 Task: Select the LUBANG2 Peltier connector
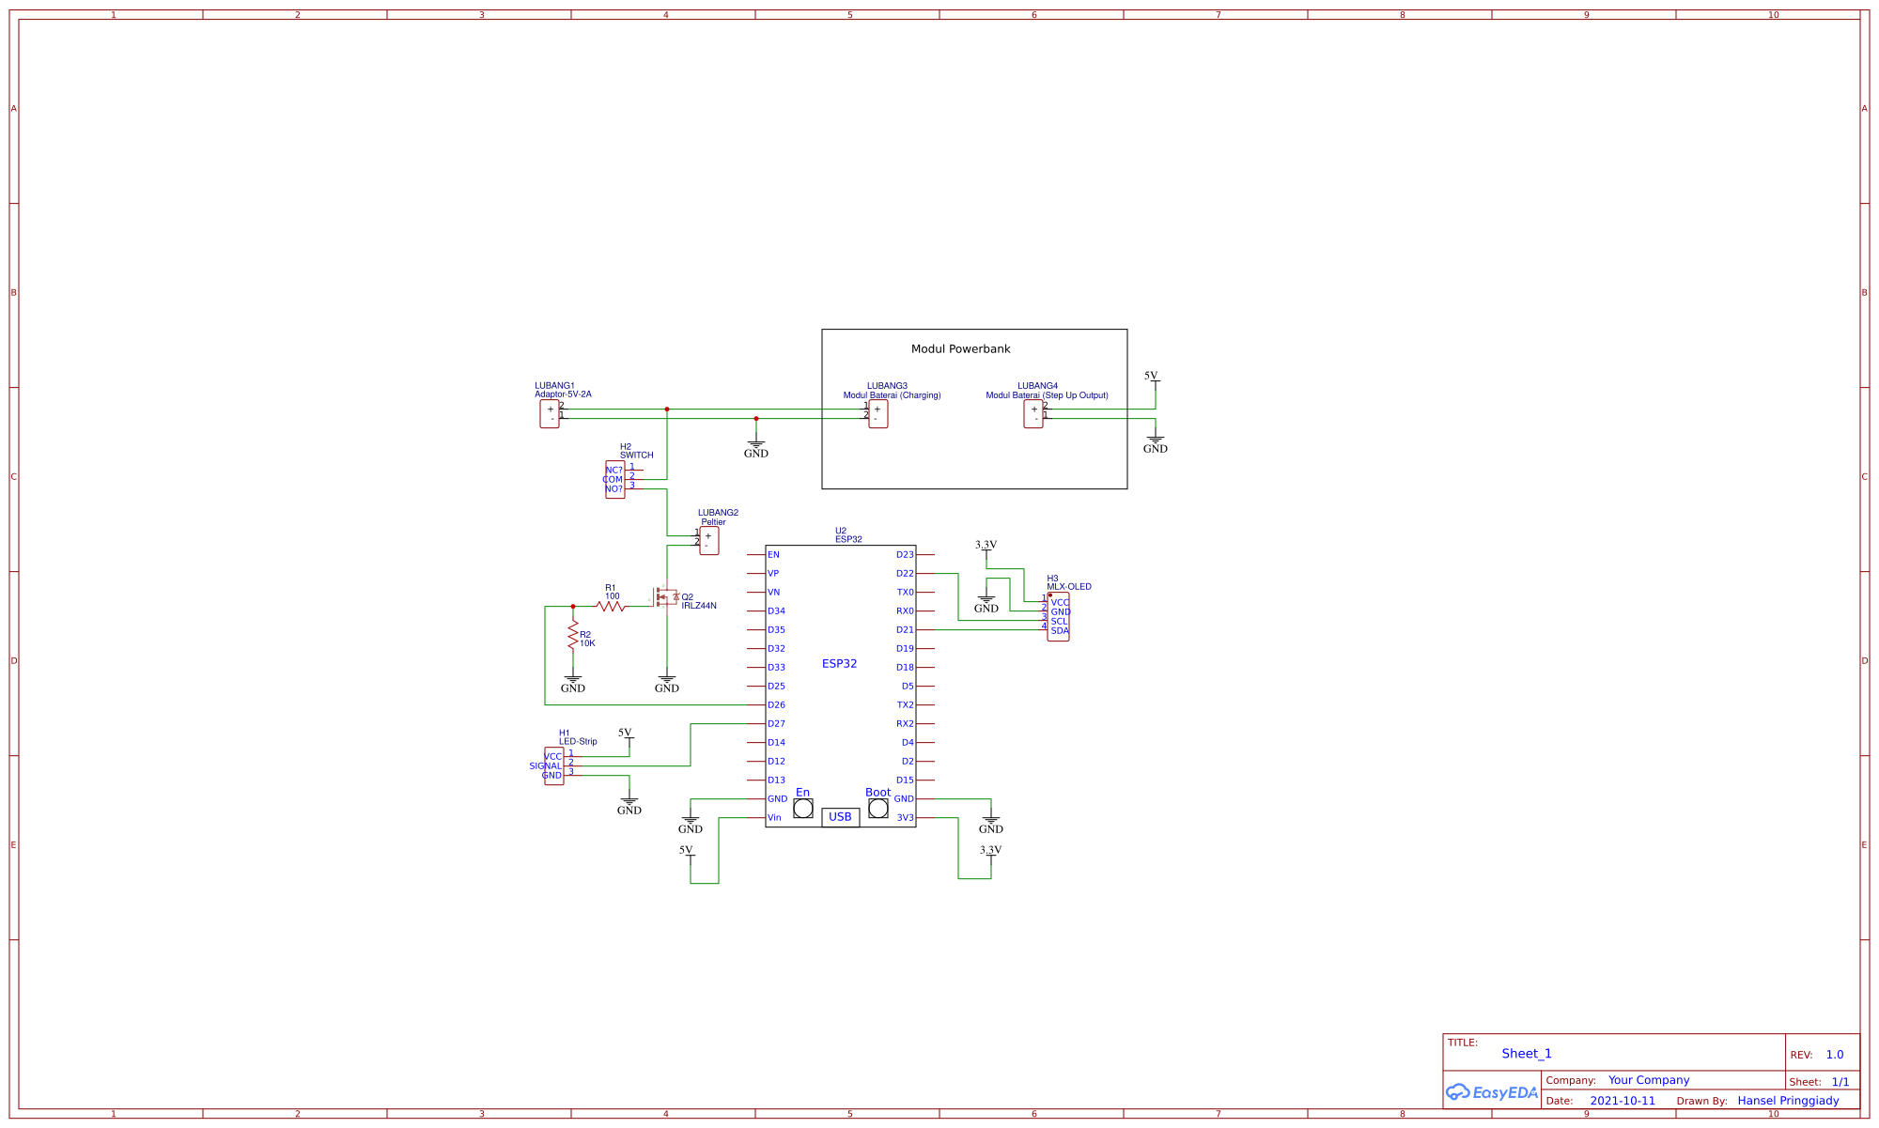click(x=709, y=540)
